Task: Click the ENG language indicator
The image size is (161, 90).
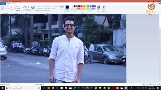Action: (146, 88)
